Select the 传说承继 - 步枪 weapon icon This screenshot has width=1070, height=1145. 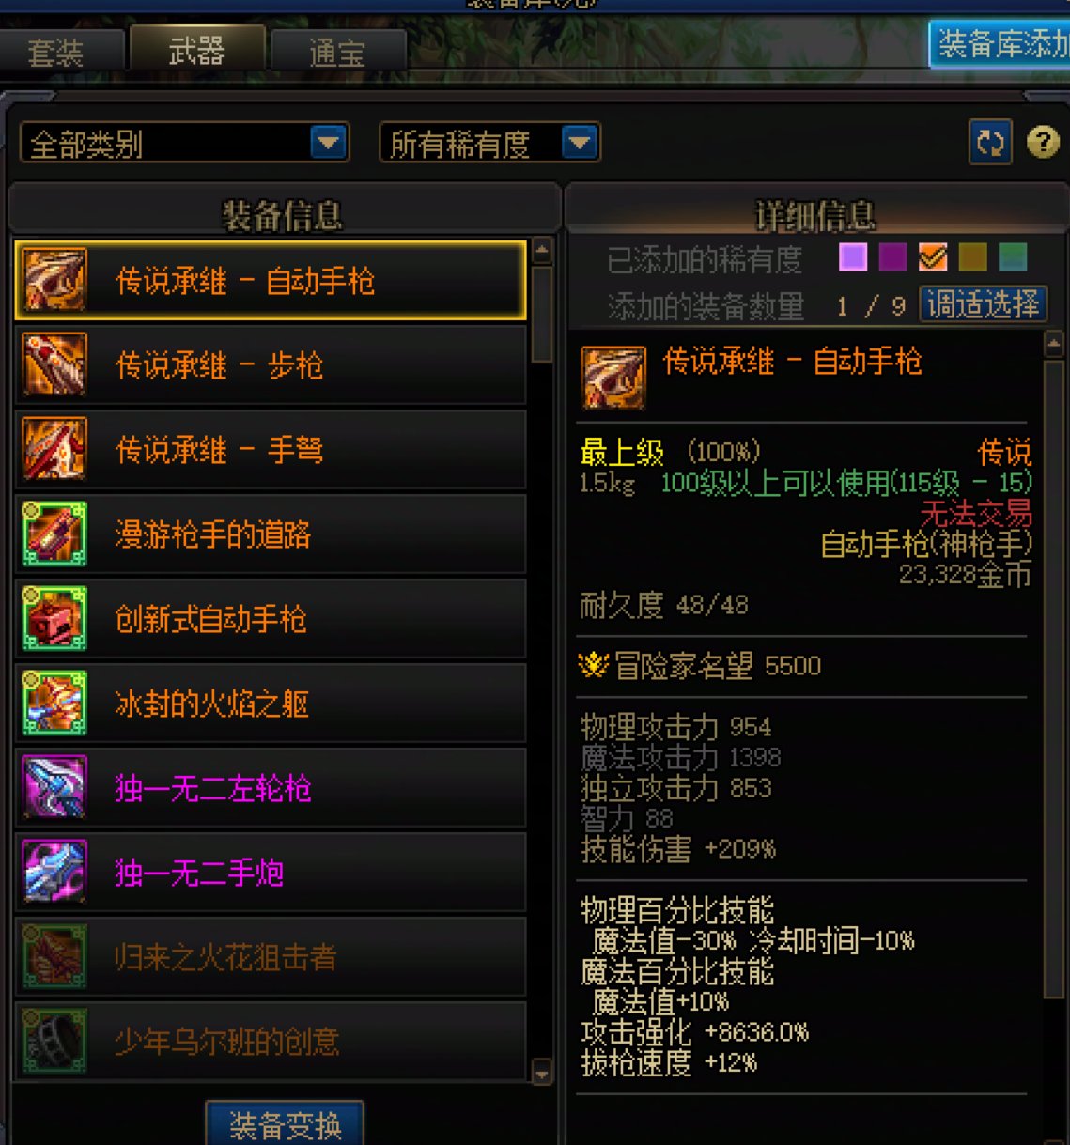(54, 364)
